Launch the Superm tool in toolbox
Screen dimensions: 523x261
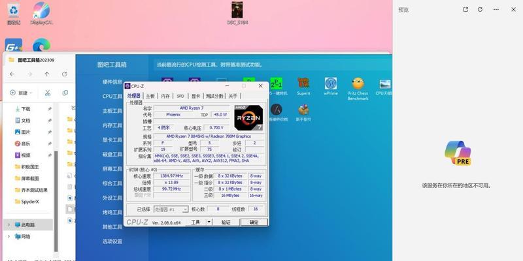pos(303,86)
